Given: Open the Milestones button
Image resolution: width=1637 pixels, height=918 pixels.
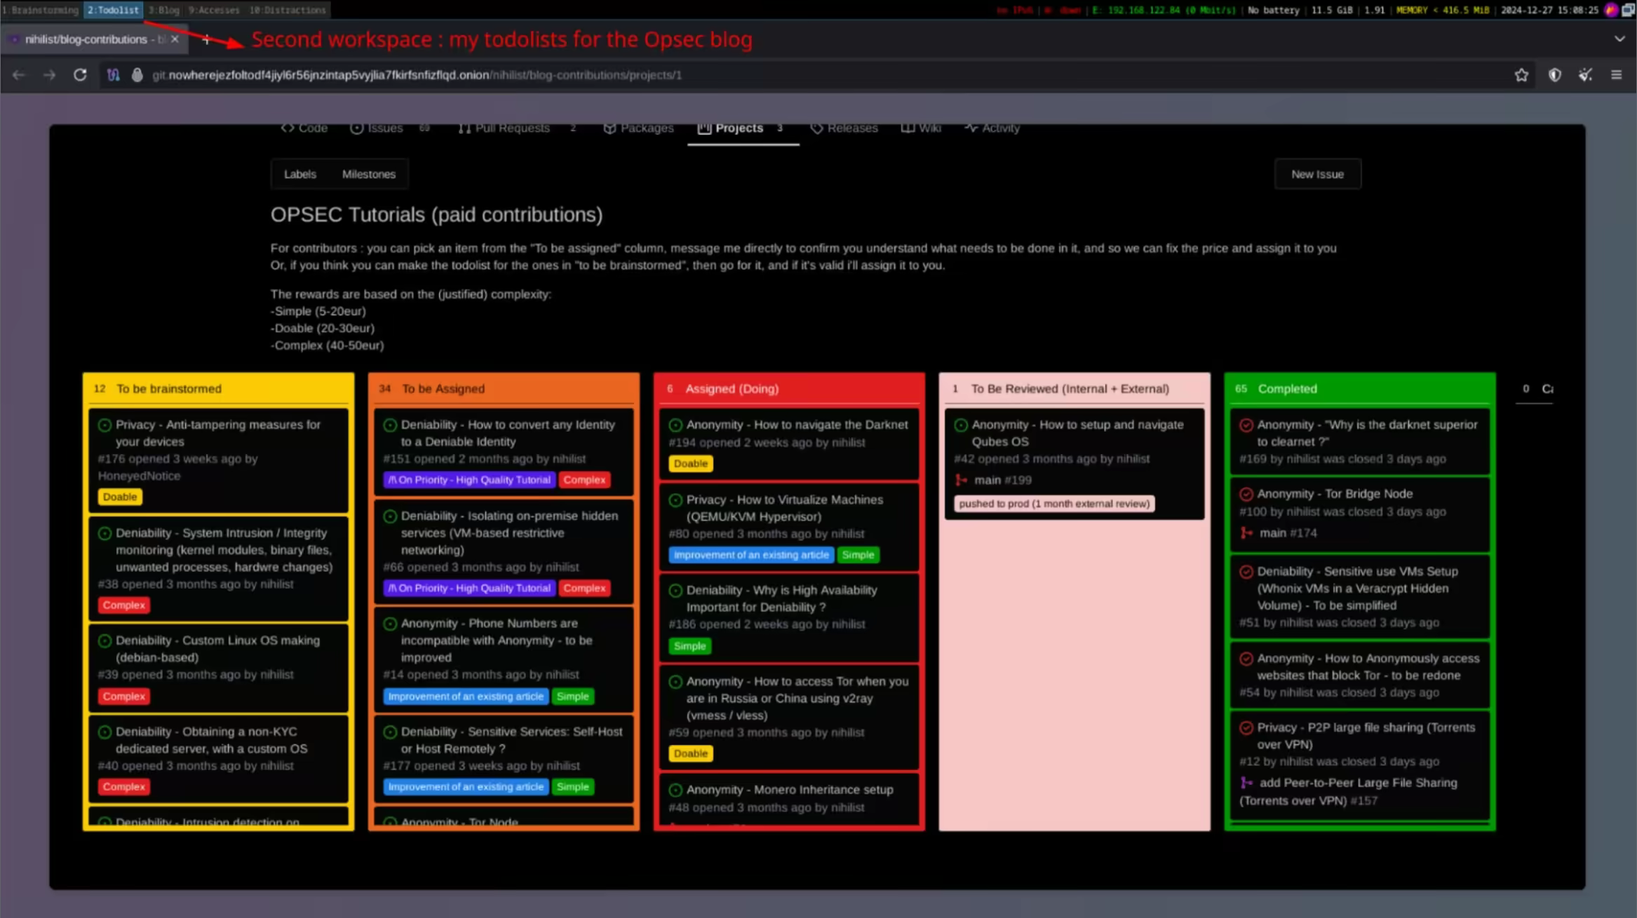Looking at the screenshot, I should click(368, 174).
